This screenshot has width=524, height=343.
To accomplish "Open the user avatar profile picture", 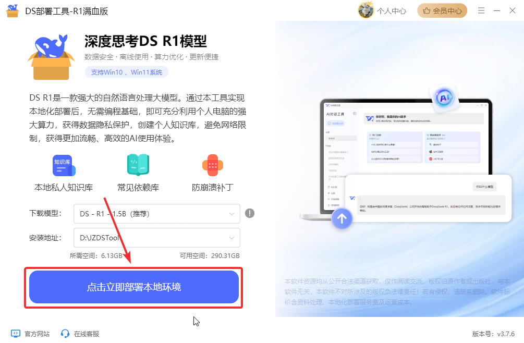I will pos(366,11).
